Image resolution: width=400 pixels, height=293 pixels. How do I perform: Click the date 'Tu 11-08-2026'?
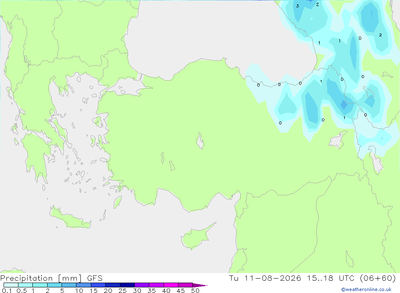(x=265, y=278)
